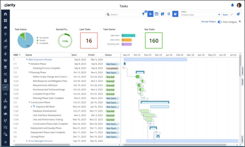Click the Not Started legend color dot
The image size is (245, 147).
coord(37,38)
